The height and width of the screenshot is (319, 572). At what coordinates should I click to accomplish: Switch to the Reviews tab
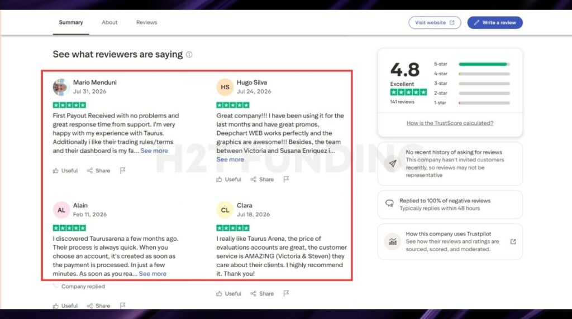(x=147, y=22)
